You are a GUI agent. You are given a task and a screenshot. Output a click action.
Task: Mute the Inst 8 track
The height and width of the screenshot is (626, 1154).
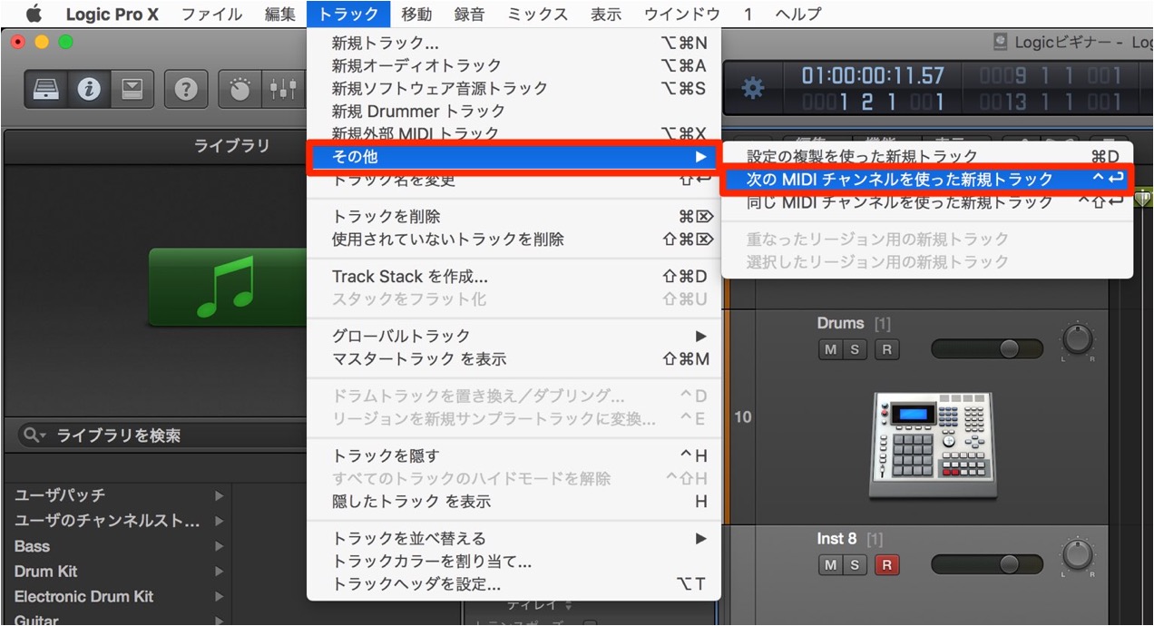click(x=829, y=565)
